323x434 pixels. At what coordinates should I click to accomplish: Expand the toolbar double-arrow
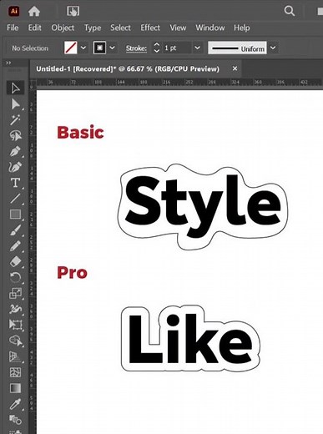coord(8,63)
